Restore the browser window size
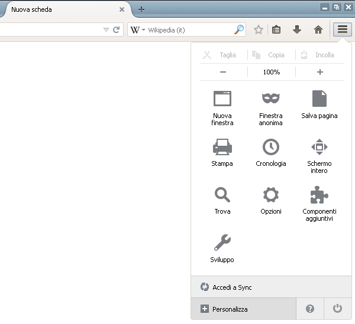 pyautogui.click(x=337, y=8)
